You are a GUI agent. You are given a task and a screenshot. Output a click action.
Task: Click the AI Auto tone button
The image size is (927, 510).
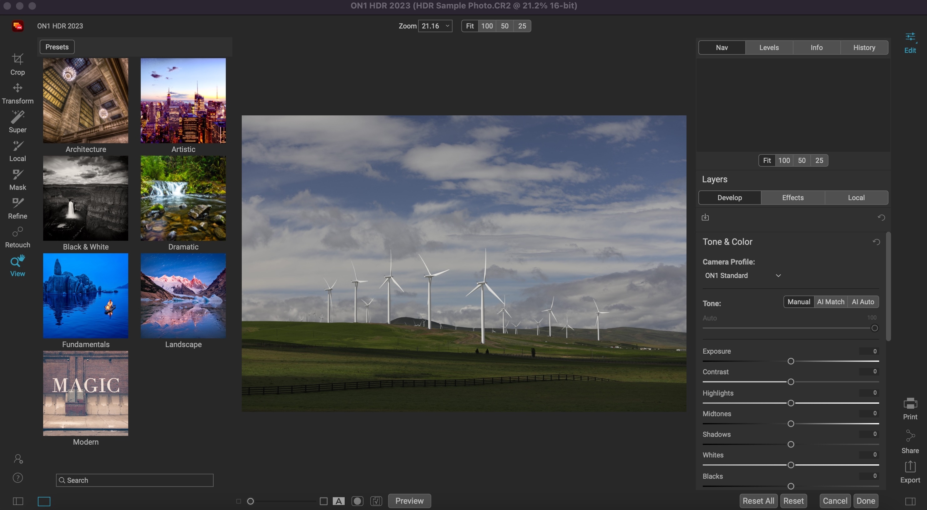point(862,302)
